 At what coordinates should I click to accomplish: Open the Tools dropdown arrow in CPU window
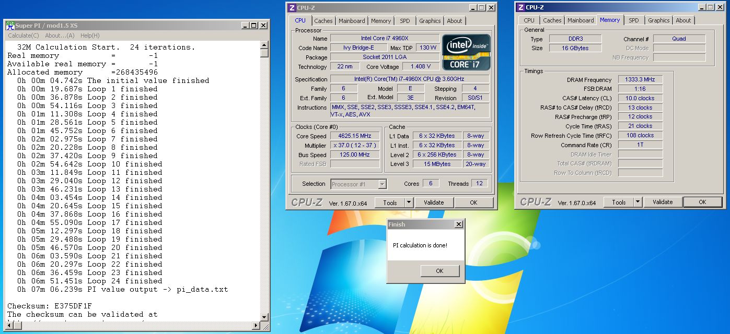click(409, 202)
